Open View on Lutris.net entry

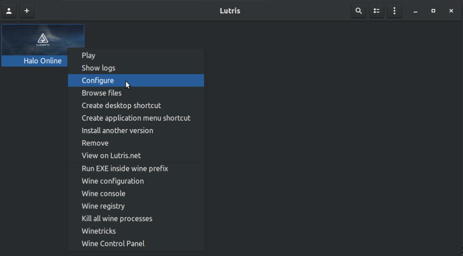pos(136,155)
